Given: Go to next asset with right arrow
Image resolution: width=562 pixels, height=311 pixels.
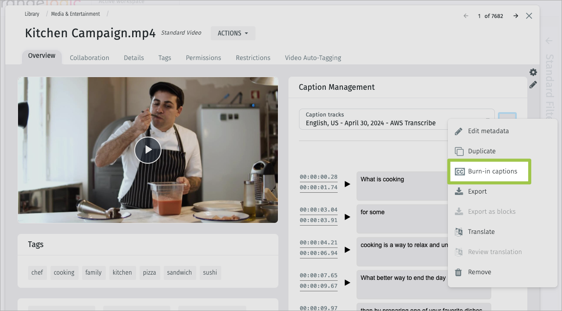Looking at the screenshot, I should click(515, 16).
